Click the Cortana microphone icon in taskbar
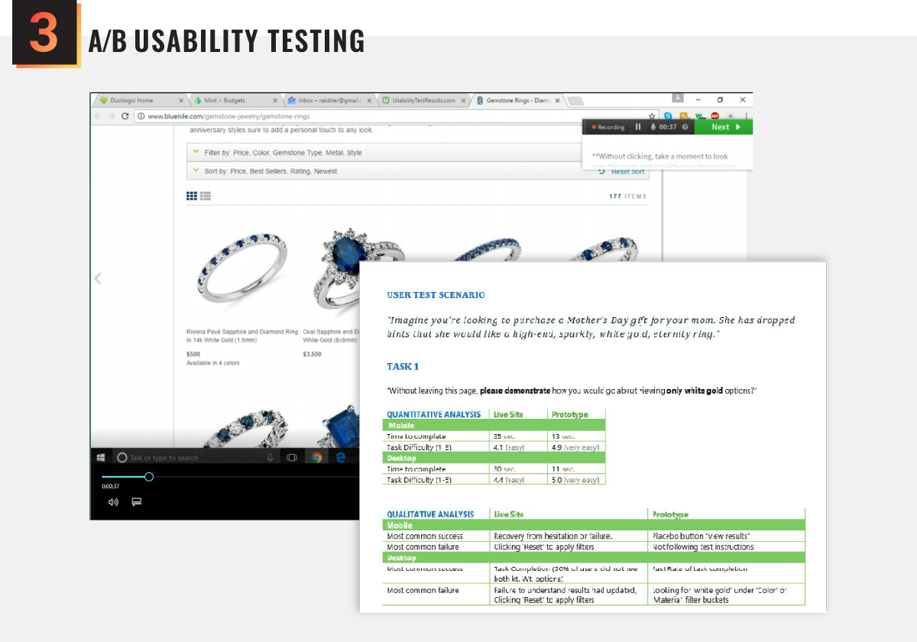This screenshot has width=917, height=642. pos(270,458)
